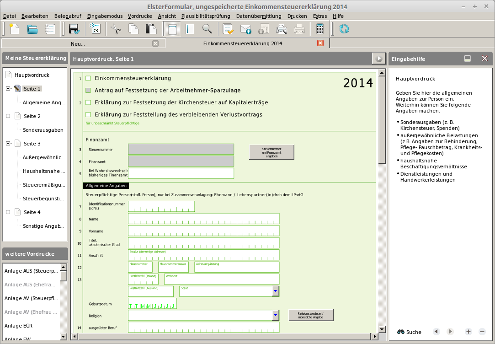This screenshot has height=344, width=495.
Task: Select Haushaltsnahe entry in the tree
Action: pyautogui.click(x=44, y=171)
